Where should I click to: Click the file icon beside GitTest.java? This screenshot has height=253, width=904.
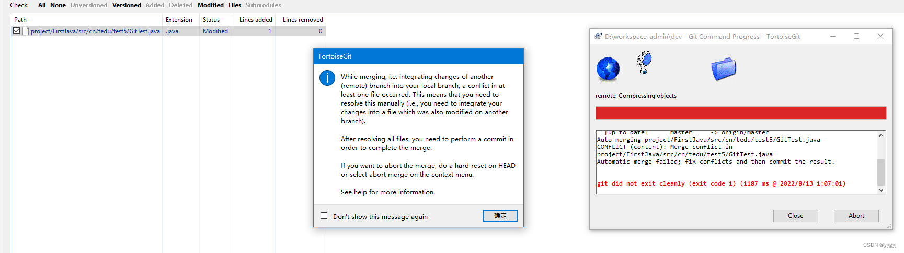pos(25,31)
